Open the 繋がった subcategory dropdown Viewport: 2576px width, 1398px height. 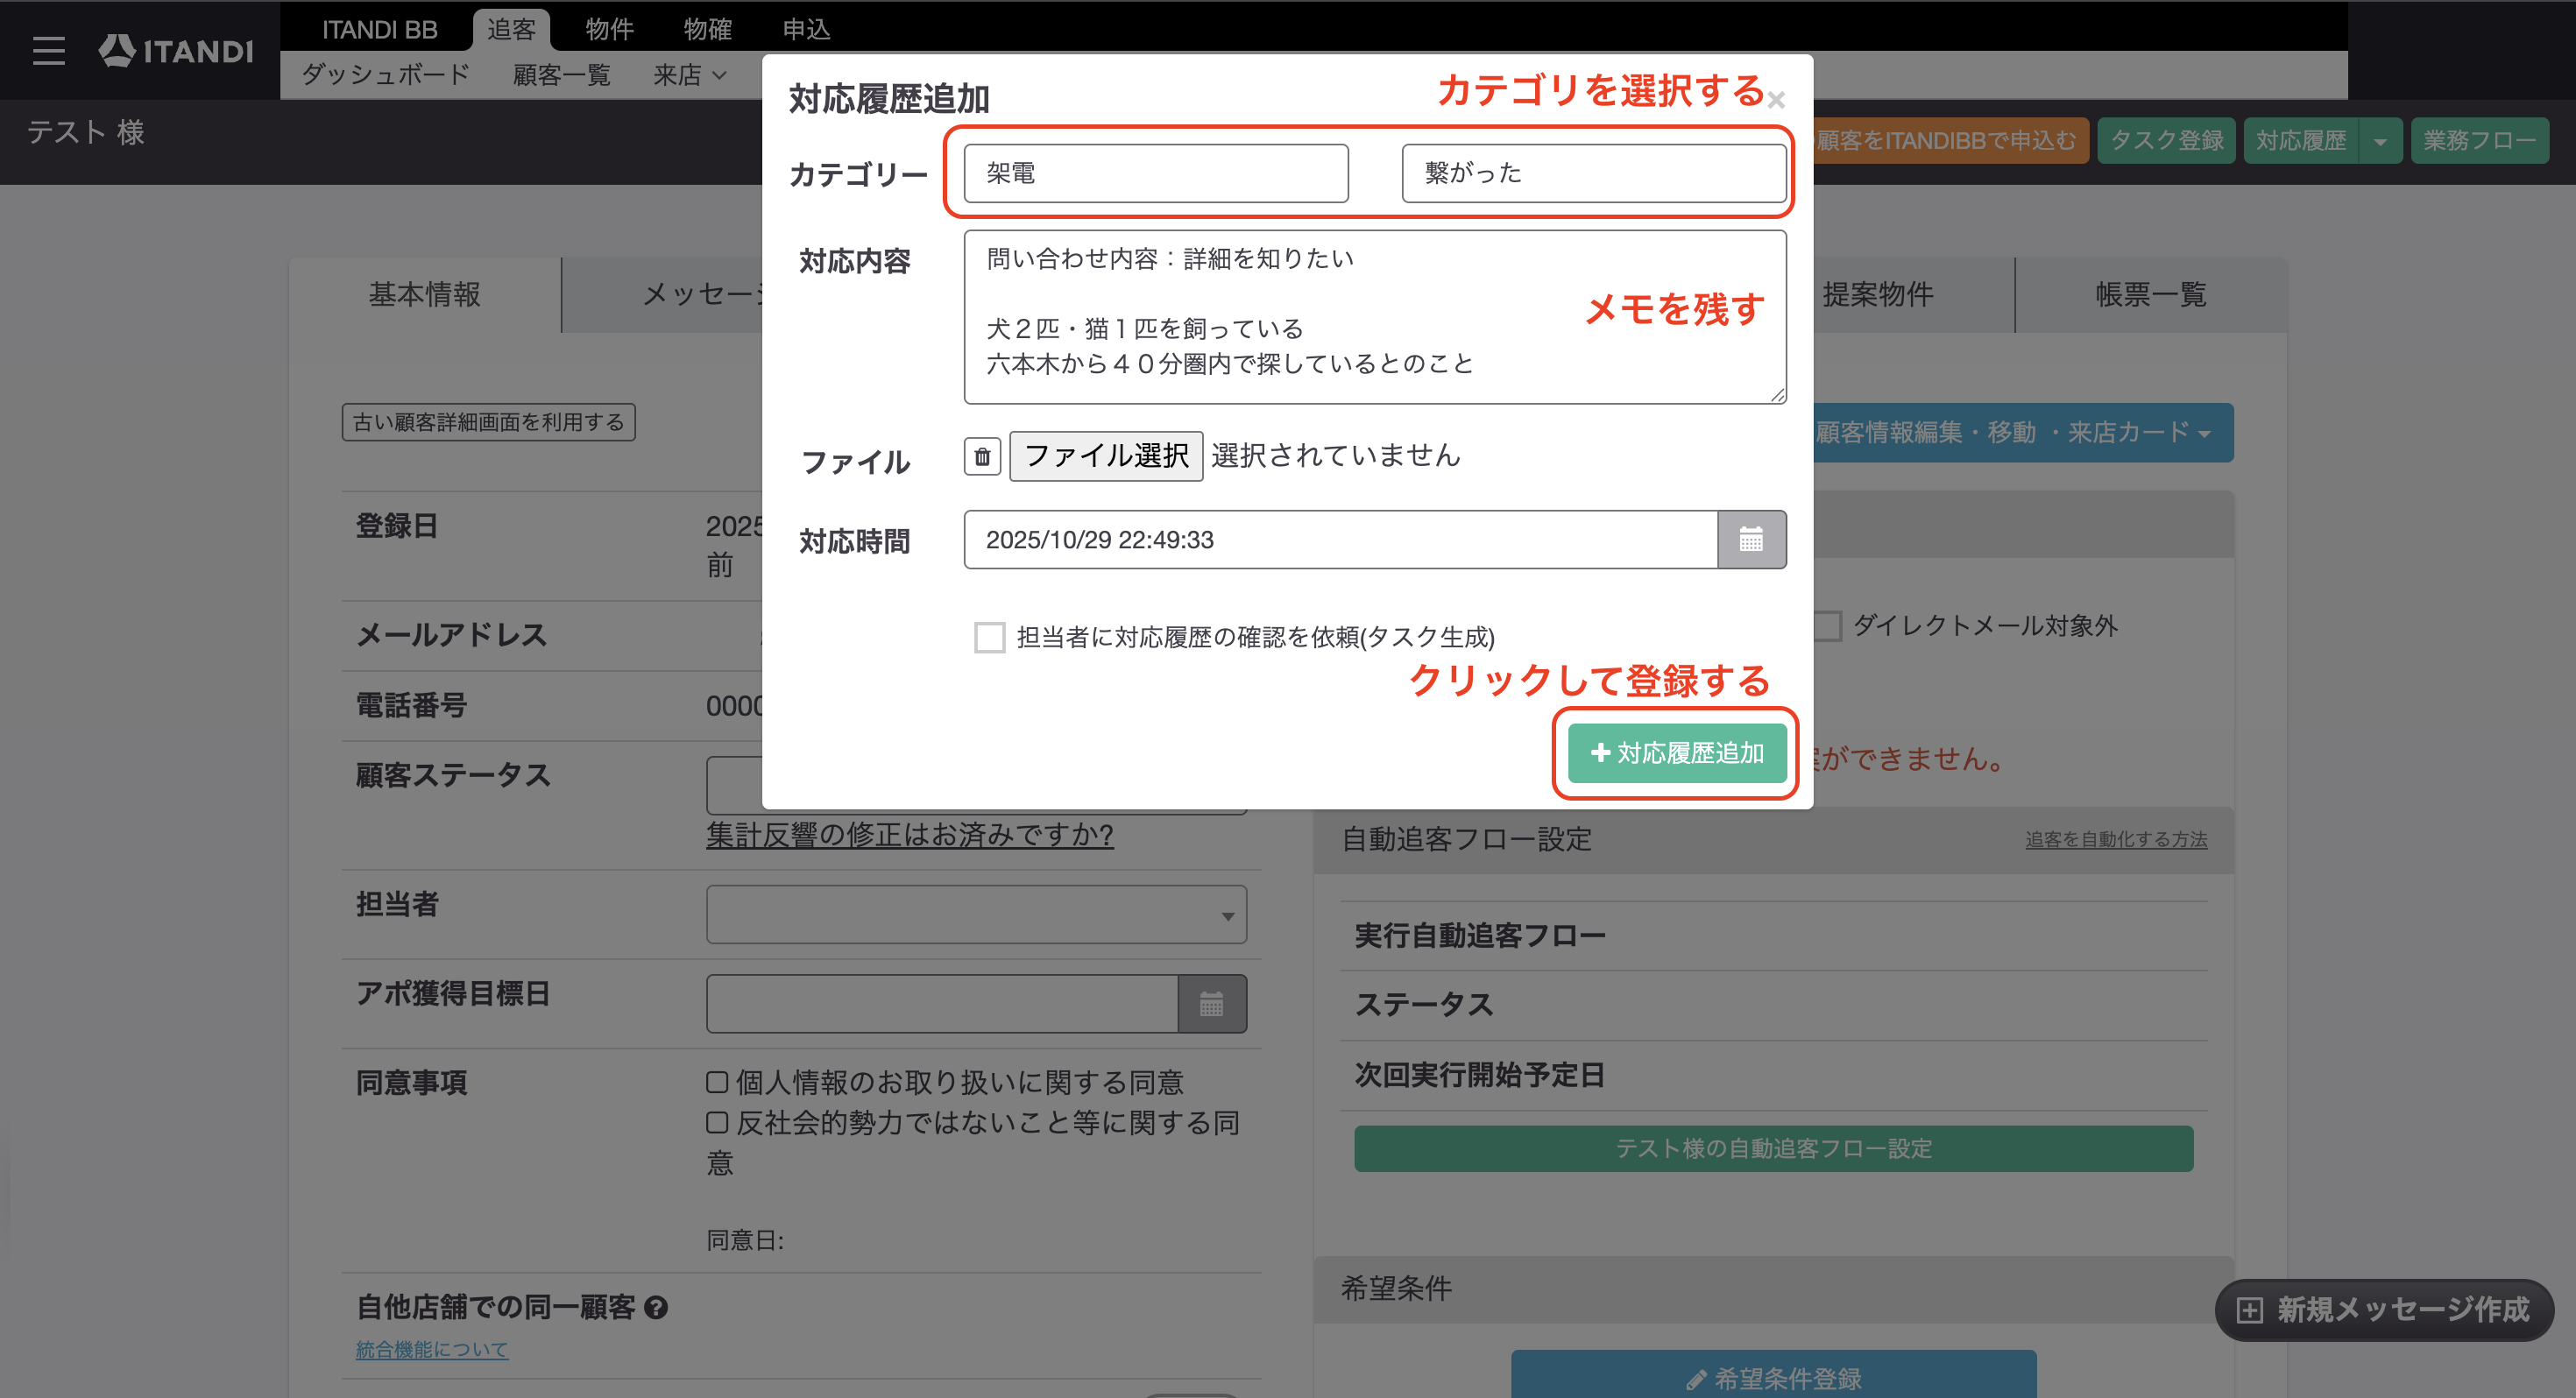tap(1594, 173)
